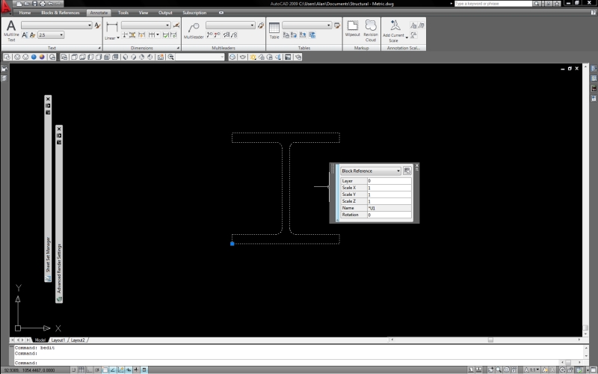Open the table style dropdown
This screenshot has width=598, height=374.
click(x=307, y=25)
